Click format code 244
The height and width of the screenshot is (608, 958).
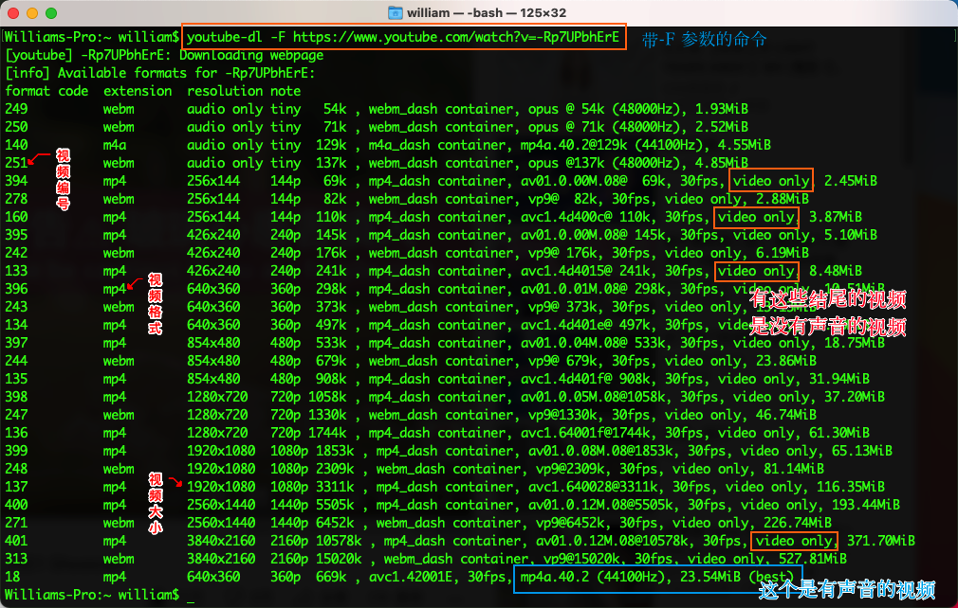(x=16, y=361)
